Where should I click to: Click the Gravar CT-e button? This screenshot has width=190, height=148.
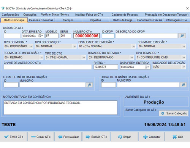pos(41,137)
